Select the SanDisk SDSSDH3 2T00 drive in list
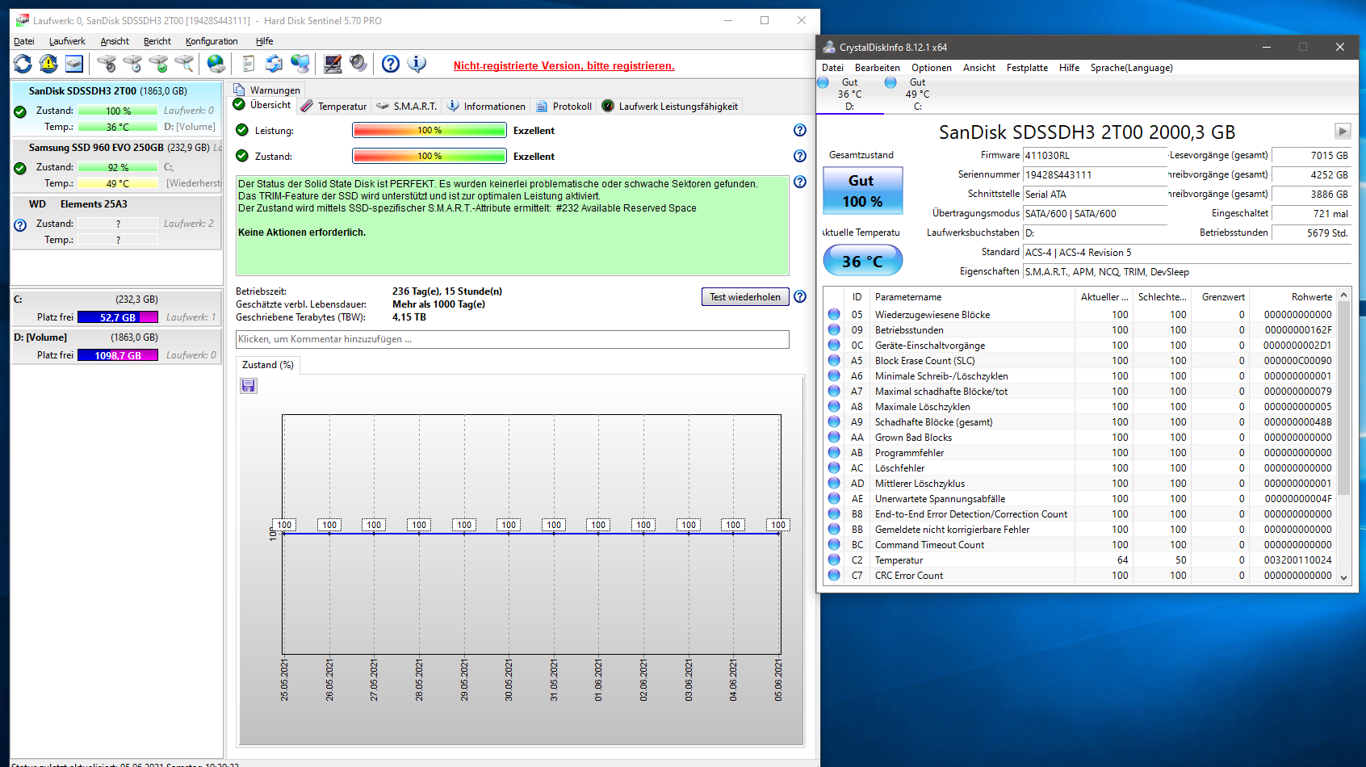The width and height of the screenshot is (1366, 767). (117, 108)
